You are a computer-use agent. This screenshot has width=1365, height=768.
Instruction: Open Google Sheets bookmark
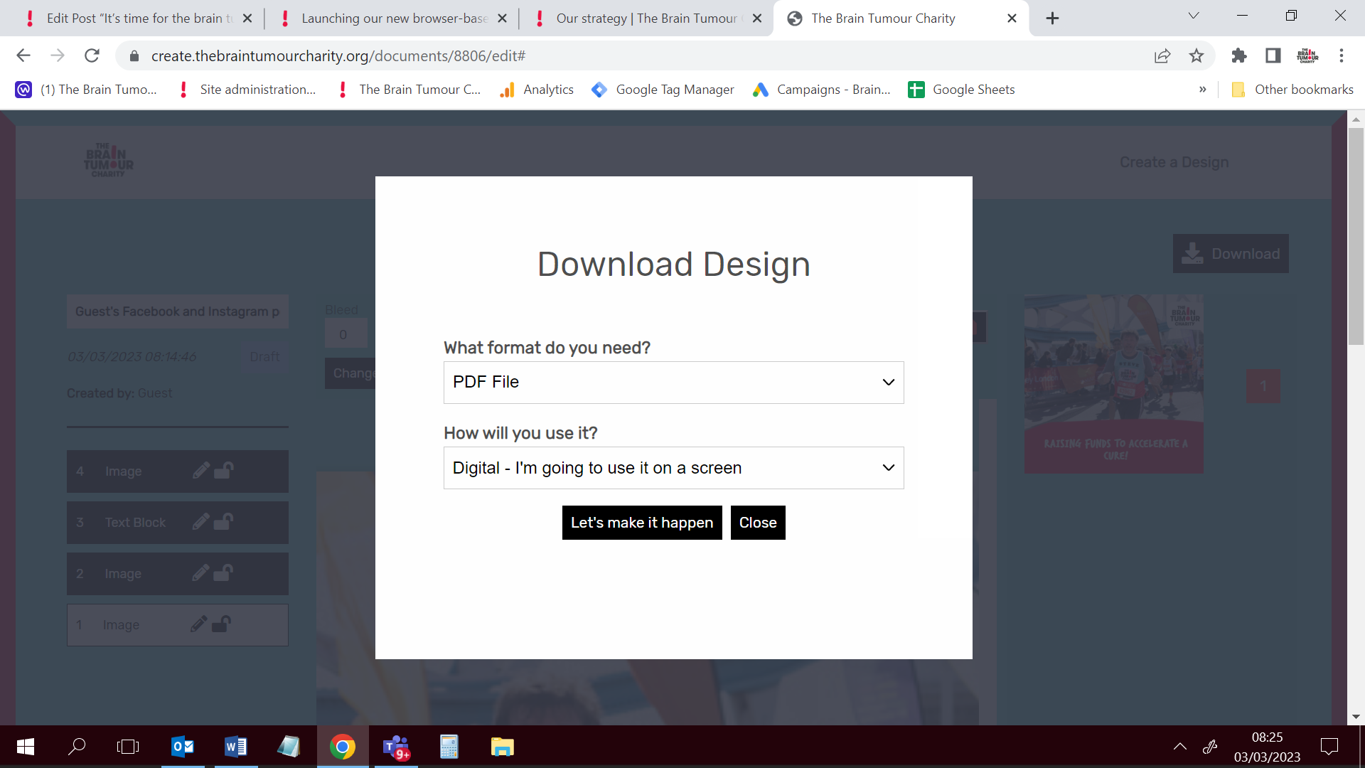tap(962, 90)
